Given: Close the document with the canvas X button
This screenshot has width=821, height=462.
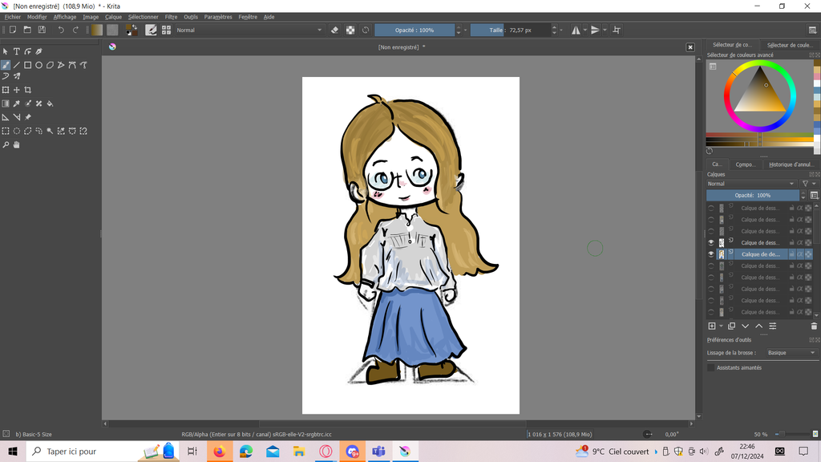Looking at the screenshot, I should pos(690,47).
